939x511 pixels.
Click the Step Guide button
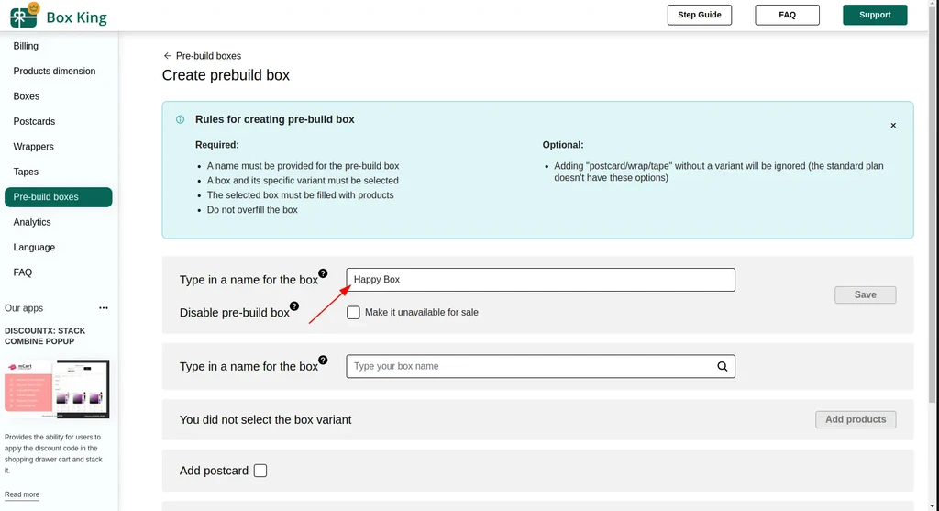pyautogui.click(x=700, y=15)
